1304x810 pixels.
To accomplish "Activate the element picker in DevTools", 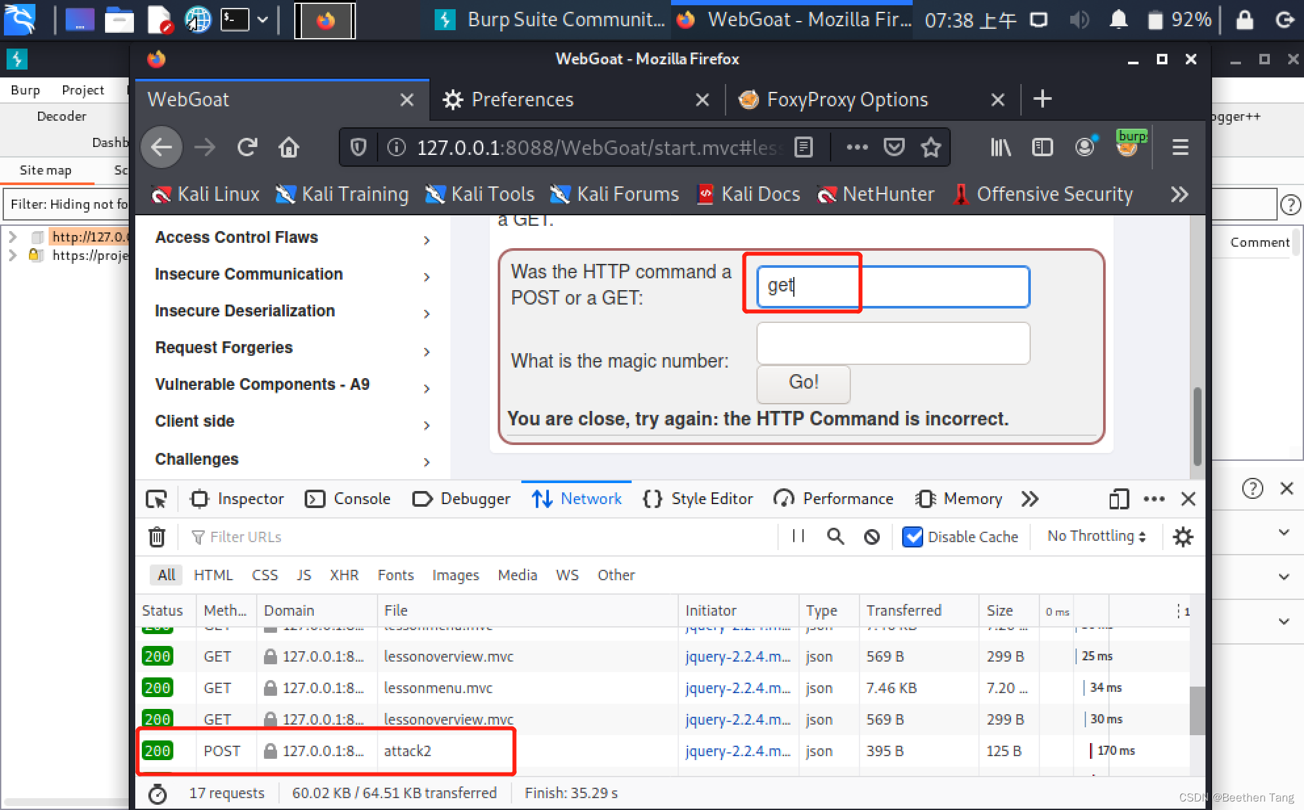I will point(156,500).
